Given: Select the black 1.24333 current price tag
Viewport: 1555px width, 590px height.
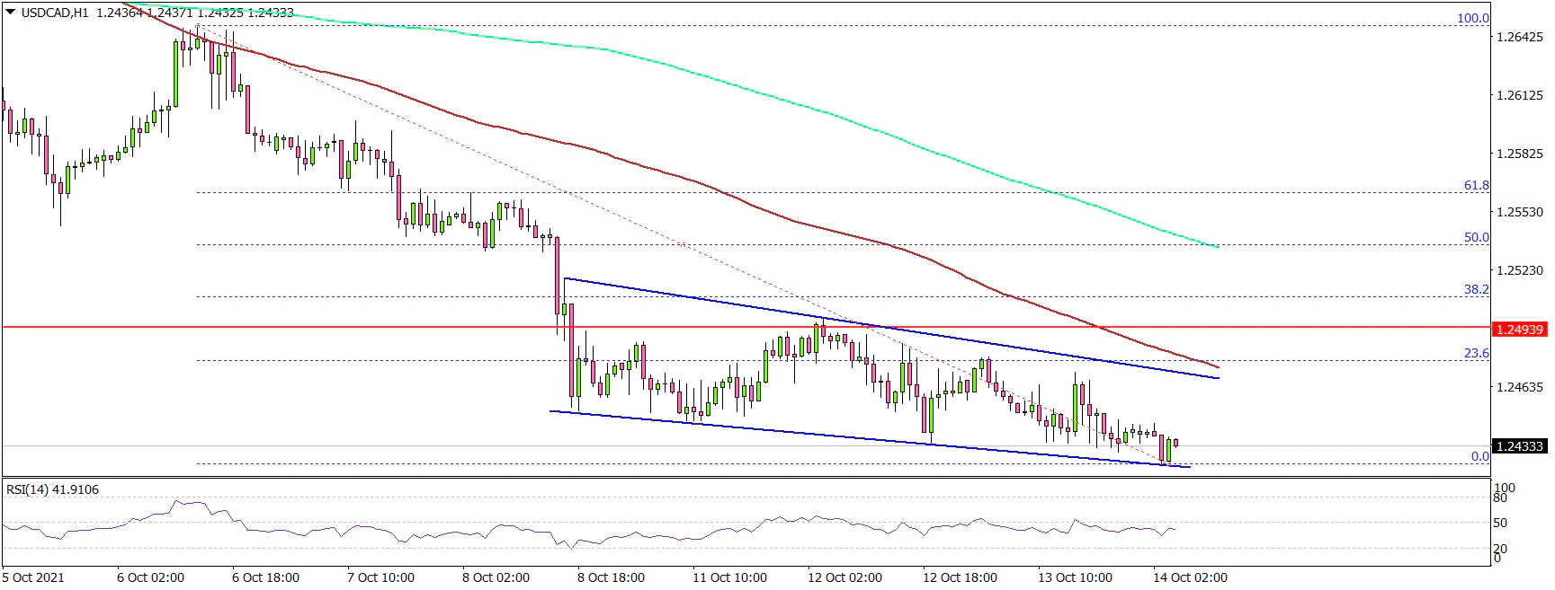Looking at the screenshot, I should pyautogui.click(x=1519, y=446).
